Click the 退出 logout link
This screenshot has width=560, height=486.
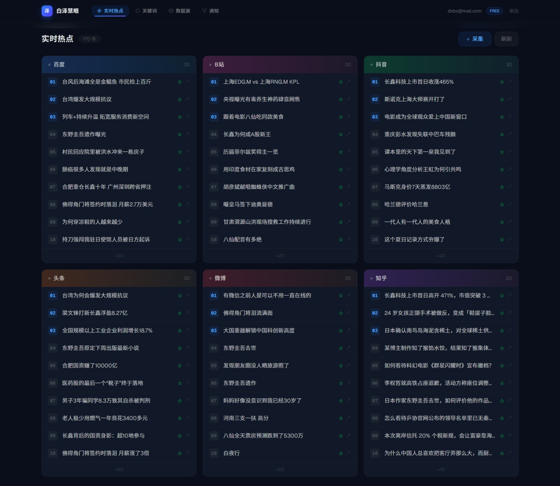coord(514,11)
